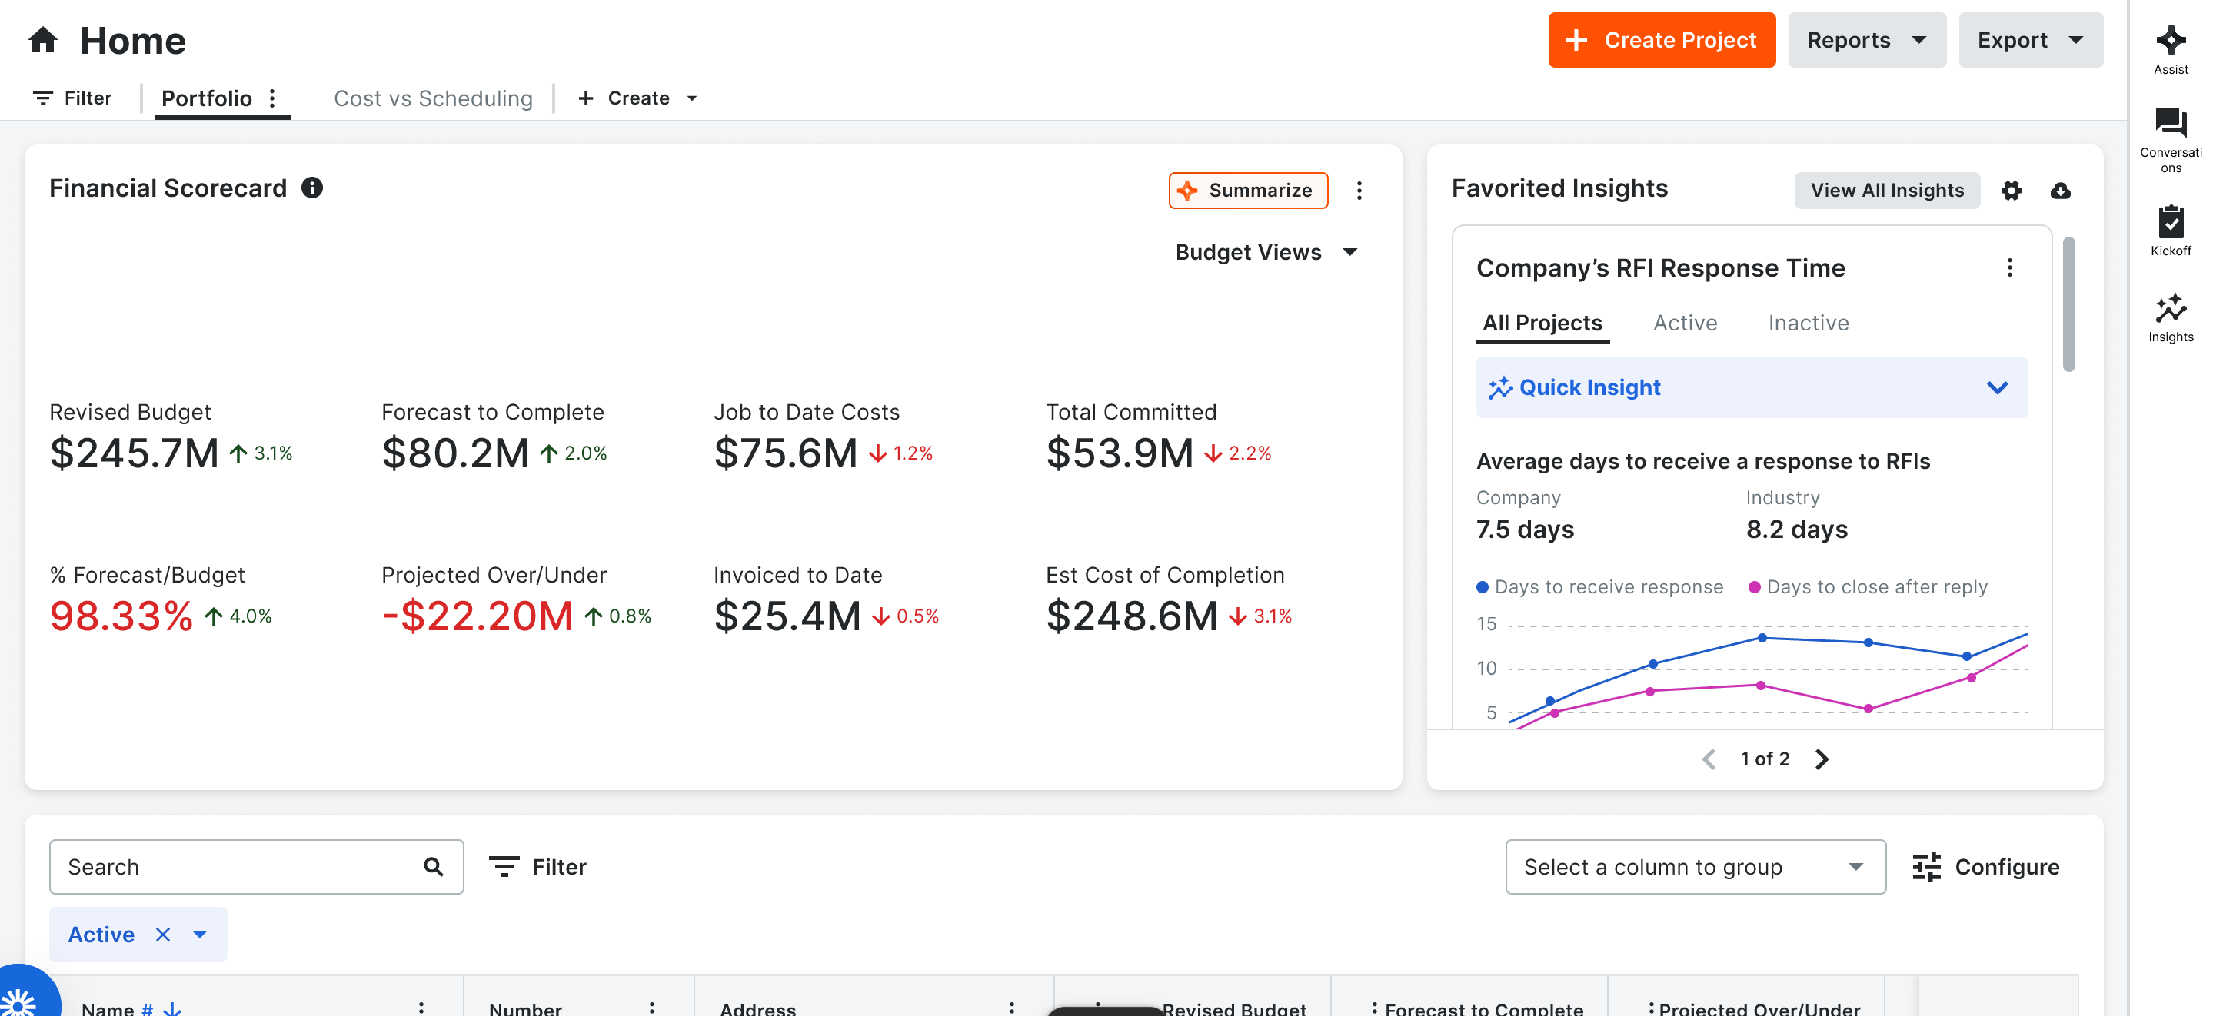The height and width of the screenshot is (1016, 2213).
Task: Expand the Quick Insight section
Action: pos(1996,387)
